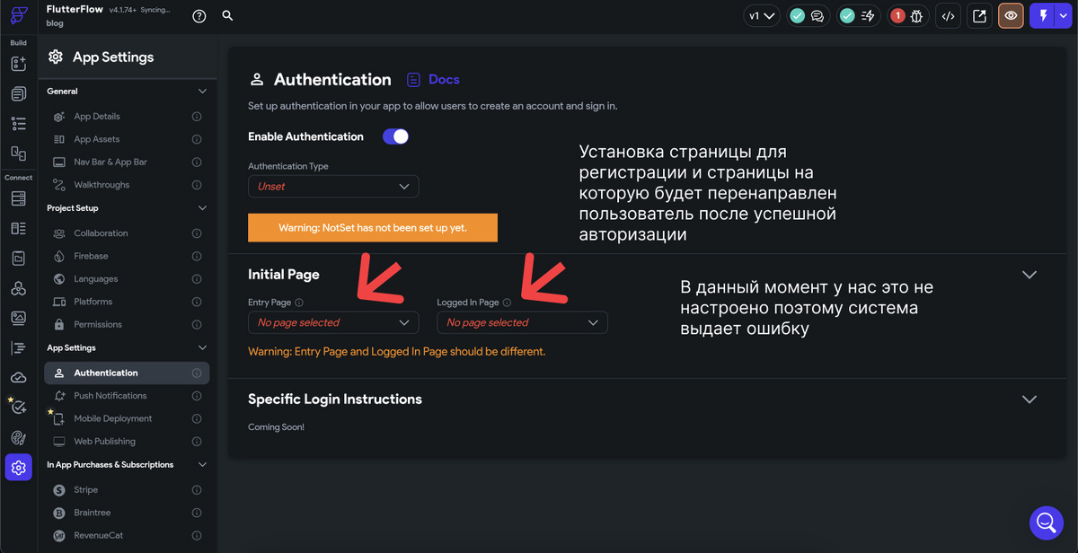This screenshot has width=1078, height=553.
Task: Open Platforms settings
Action: pyautogui.click(x=127, y=302)
